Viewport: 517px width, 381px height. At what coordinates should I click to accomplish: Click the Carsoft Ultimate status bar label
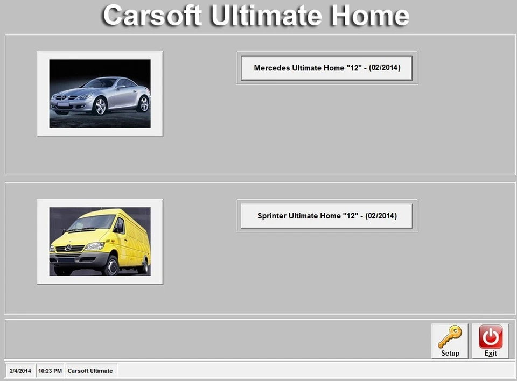point(91,371)
